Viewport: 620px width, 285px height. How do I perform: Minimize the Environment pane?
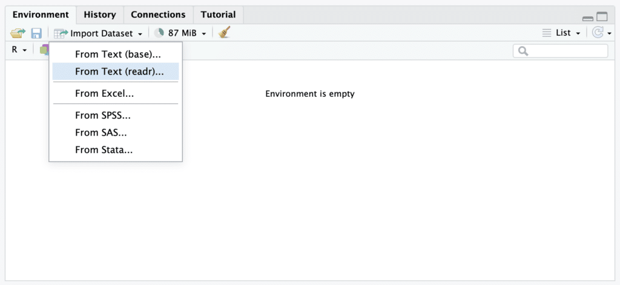pyautogui.click(x=588, y=18)
